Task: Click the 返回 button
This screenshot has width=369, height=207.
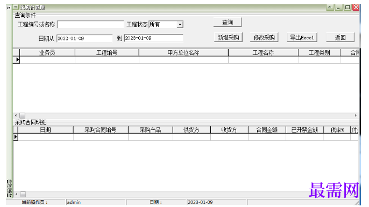Action: tap(340, 38)
